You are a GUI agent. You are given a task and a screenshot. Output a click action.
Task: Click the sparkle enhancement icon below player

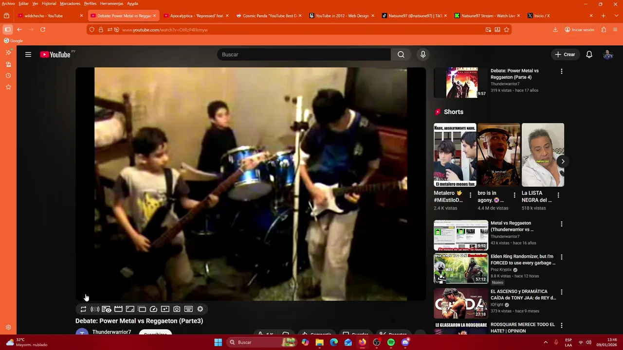pos(165,309)
